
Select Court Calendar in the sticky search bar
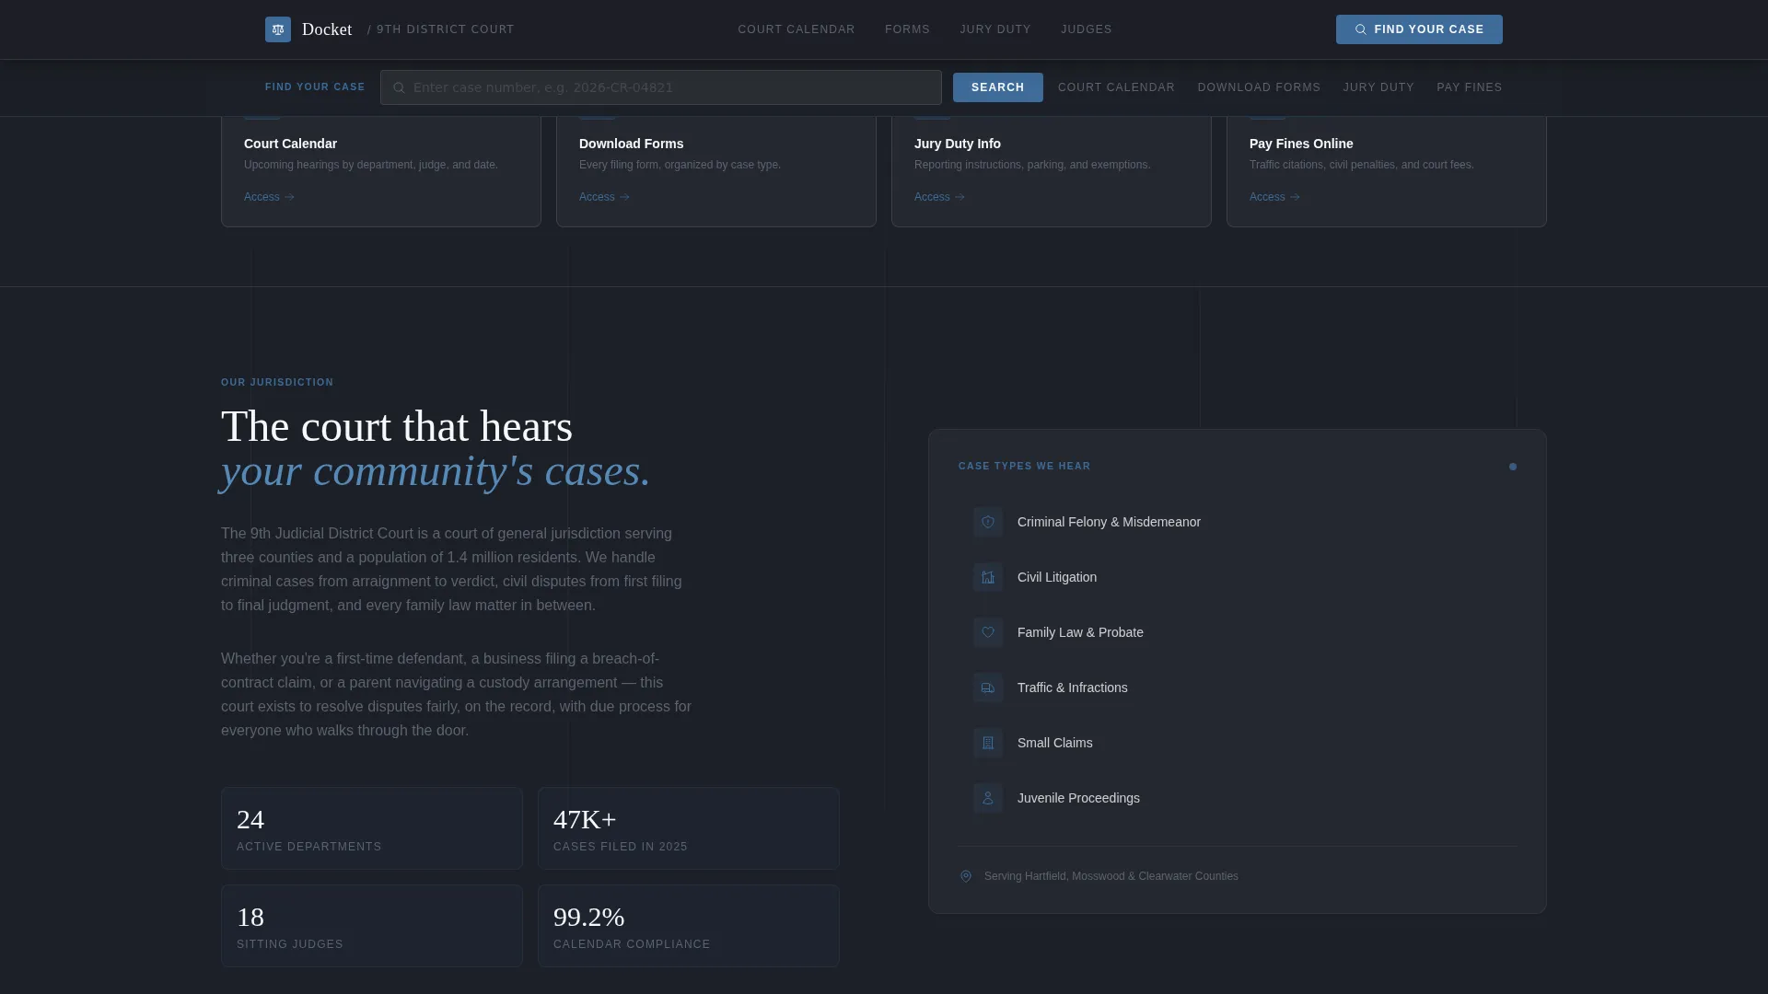coord(1116,87)
